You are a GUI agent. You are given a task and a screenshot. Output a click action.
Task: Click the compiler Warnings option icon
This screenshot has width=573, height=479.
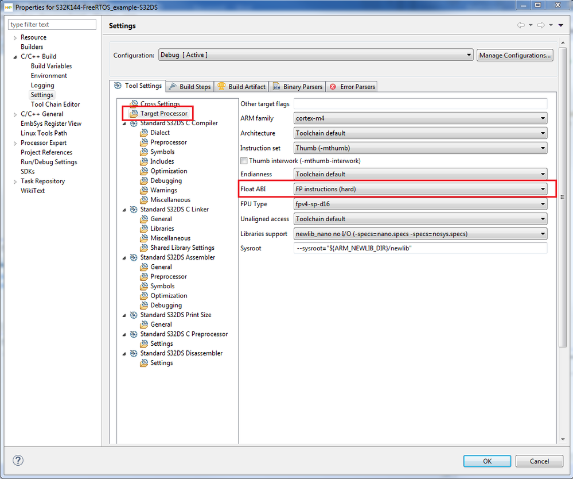144,190
